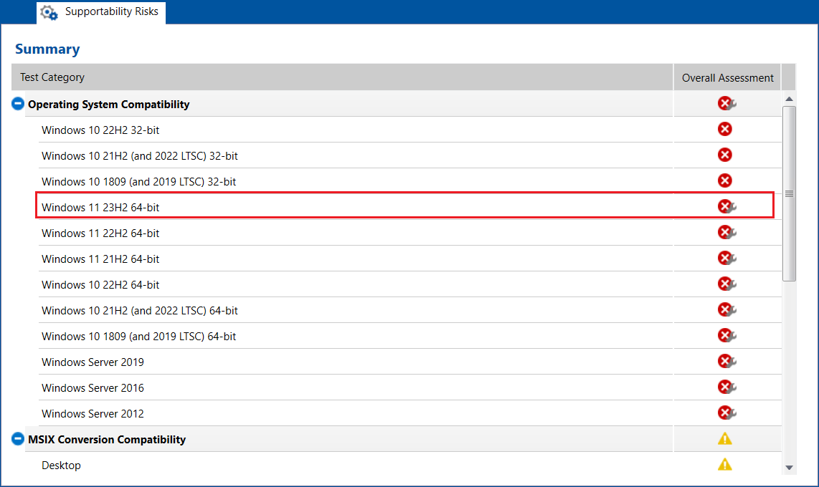This screenshot has height=487, width=819.
Task: Collapse Operating System Compatibility category
Action: coord(18,104)
